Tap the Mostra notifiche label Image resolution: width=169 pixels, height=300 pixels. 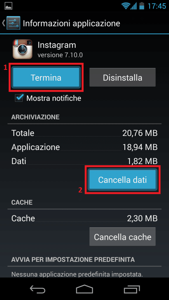[54, 98]
